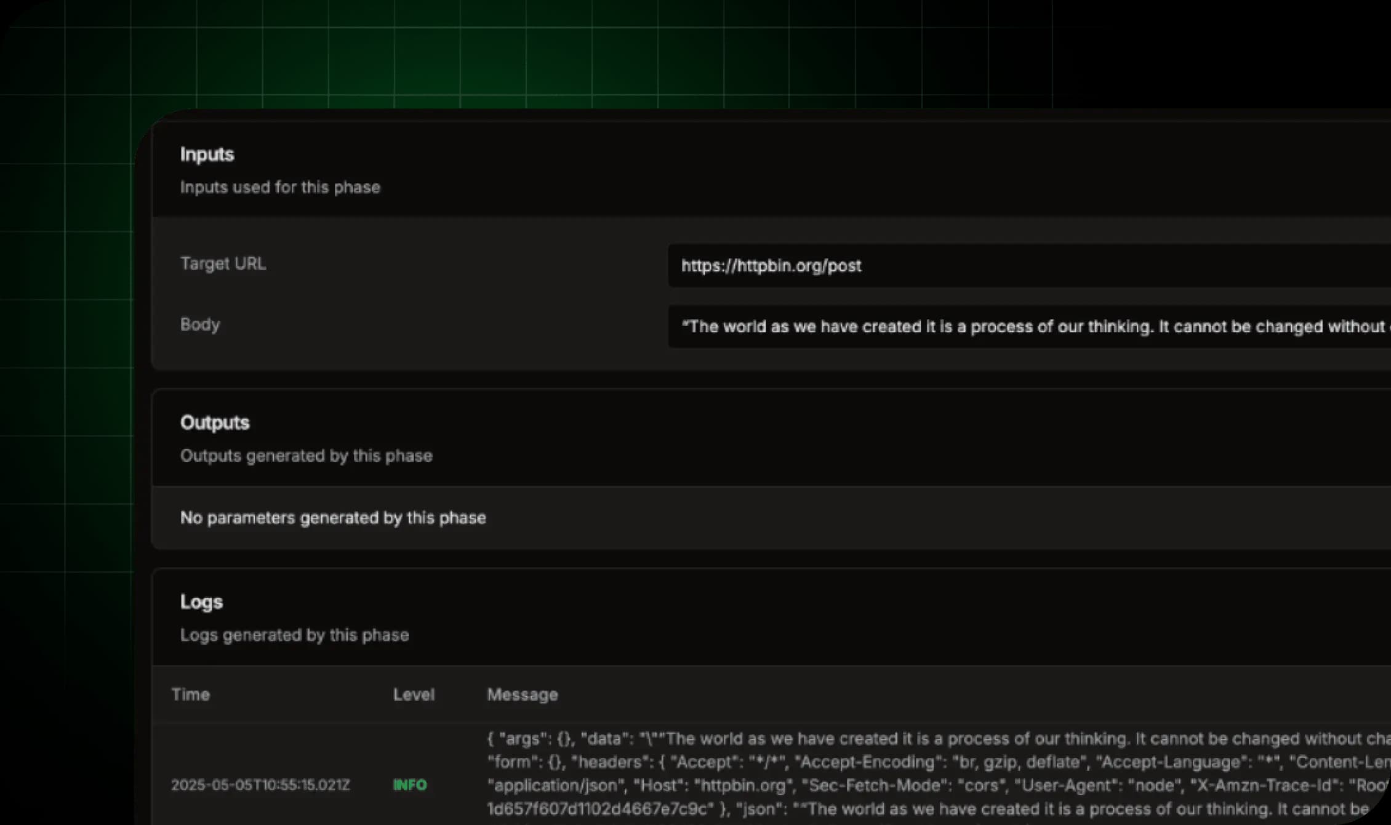Click the Level column header
Viewport: 1391px width, 825px height.
[x=414, y=694]
